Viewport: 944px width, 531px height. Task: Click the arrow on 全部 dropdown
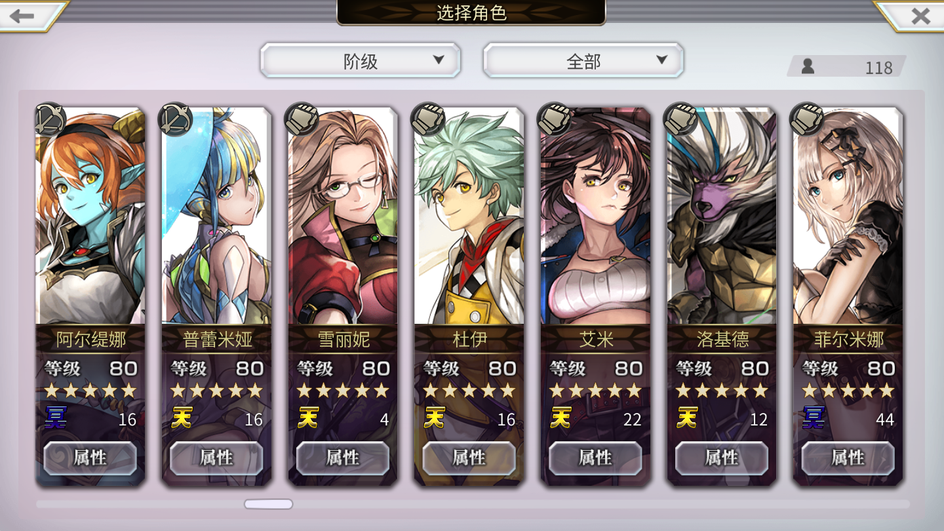(x=661, y=60)
